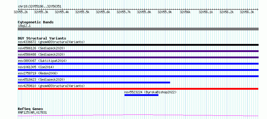Click the short blue nsv5523224 variant bar
Viewport: 267px width, 119px height.
point(141,95)
